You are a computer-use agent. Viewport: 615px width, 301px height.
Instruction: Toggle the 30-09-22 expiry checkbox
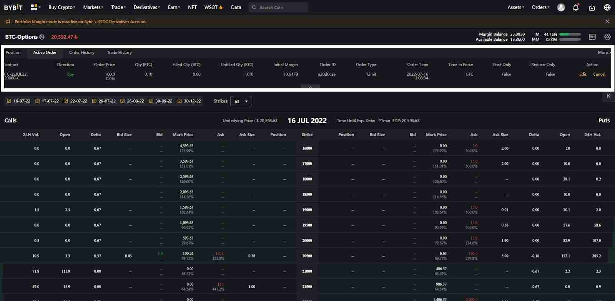151,101
